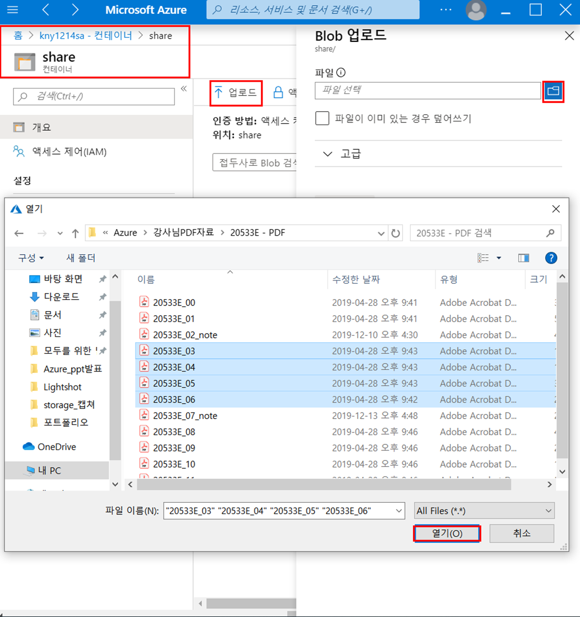
Task: Click the back arrow in the Open dialog
Action: point(19,233)
